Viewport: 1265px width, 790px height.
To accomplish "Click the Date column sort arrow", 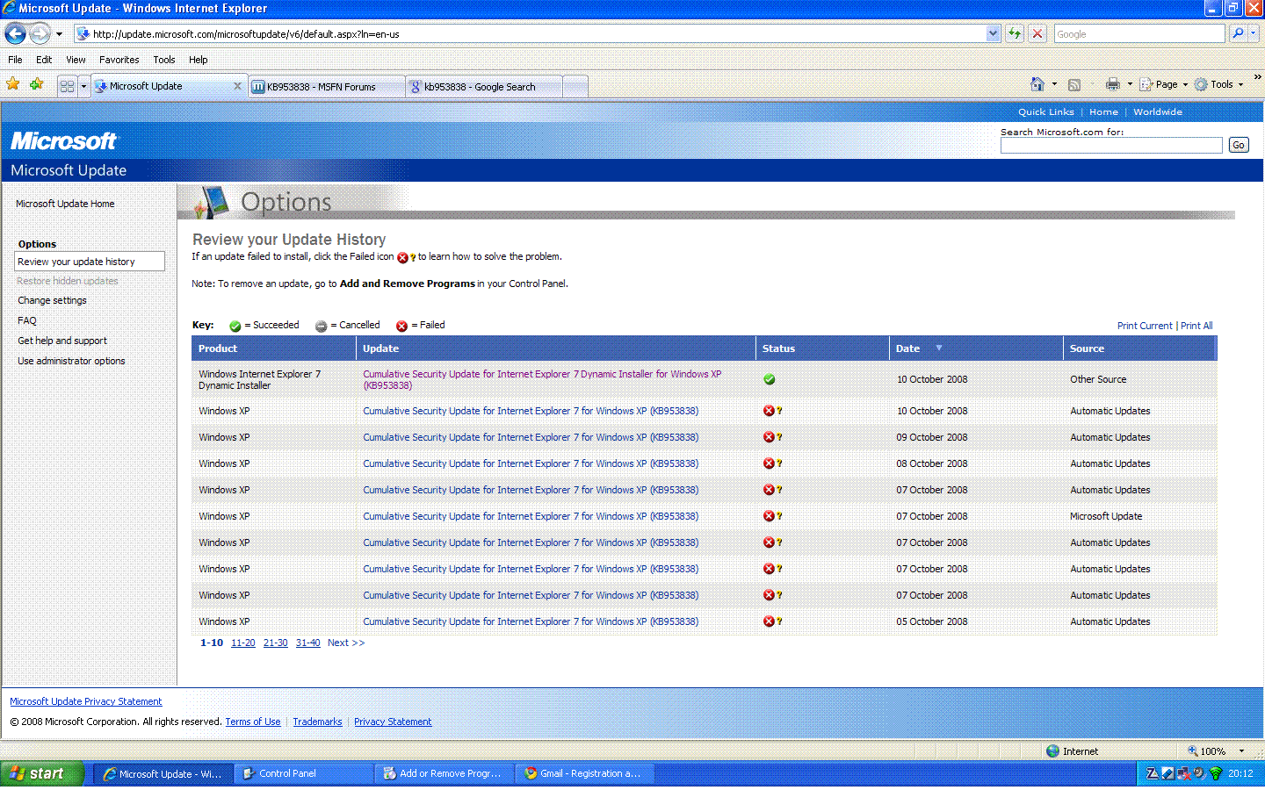I will point(938,348).
